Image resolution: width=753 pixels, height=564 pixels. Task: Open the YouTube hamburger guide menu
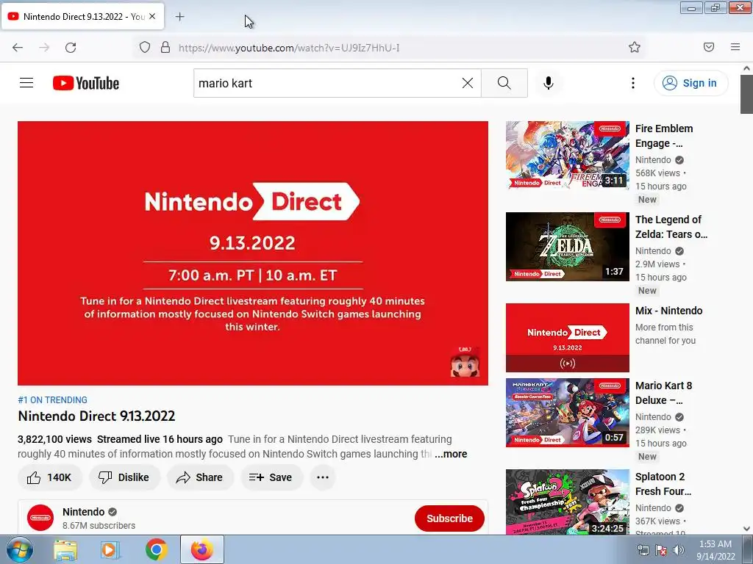[26, 83]
